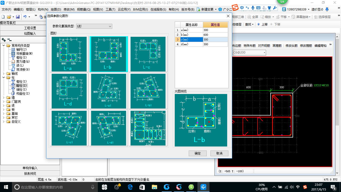This screenshot has width=341, height=192.
Task: Click the 选择楼层 select floor tool
Action: [x=323, y=17]
